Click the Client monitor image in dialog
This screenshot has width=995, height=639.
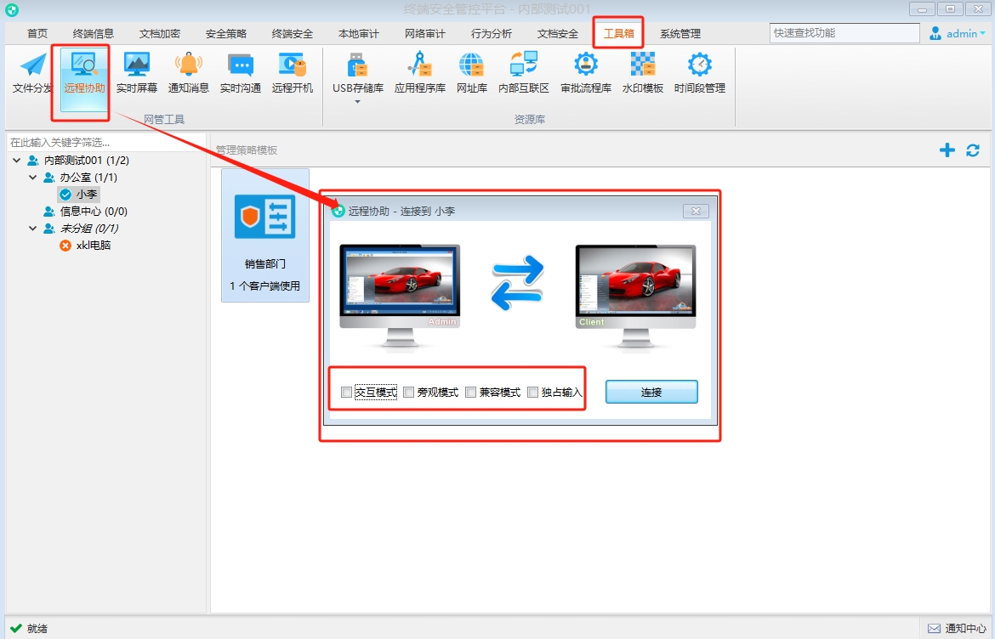pyautogui.click(x=635, y=296)
